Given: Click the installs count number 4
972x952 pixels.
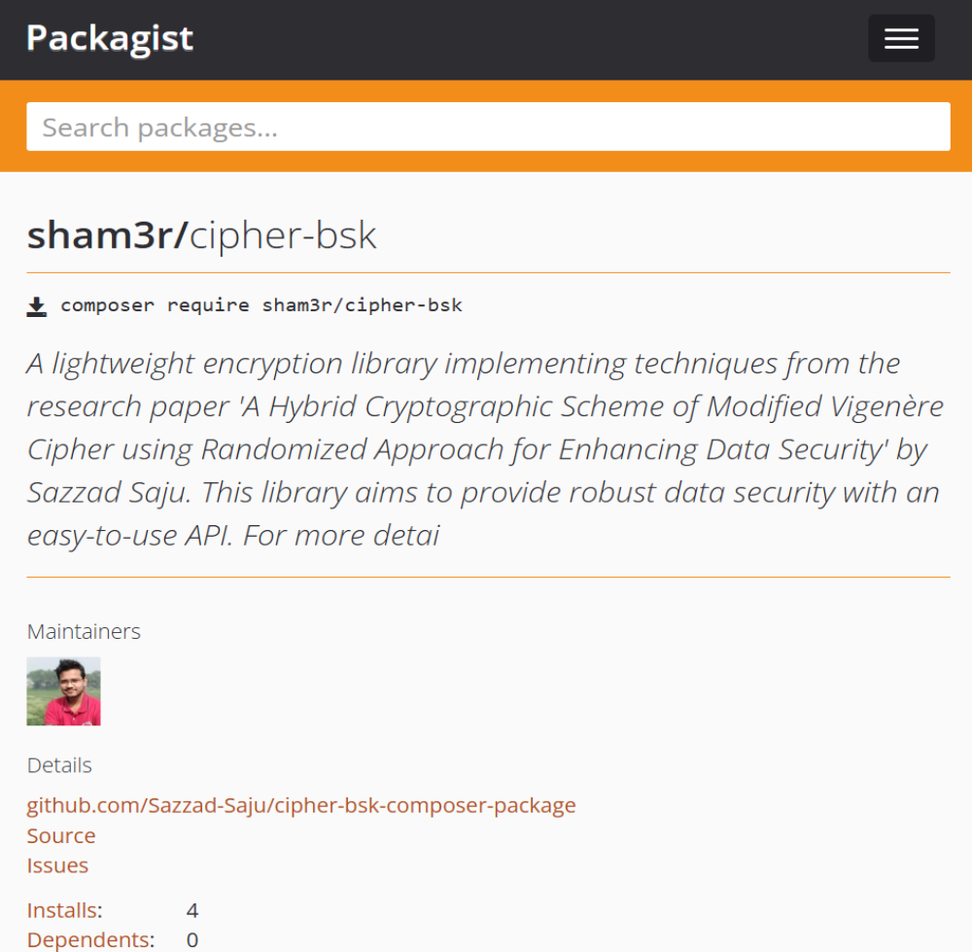Looking at the screenshot, I should [x=192, y=910].
